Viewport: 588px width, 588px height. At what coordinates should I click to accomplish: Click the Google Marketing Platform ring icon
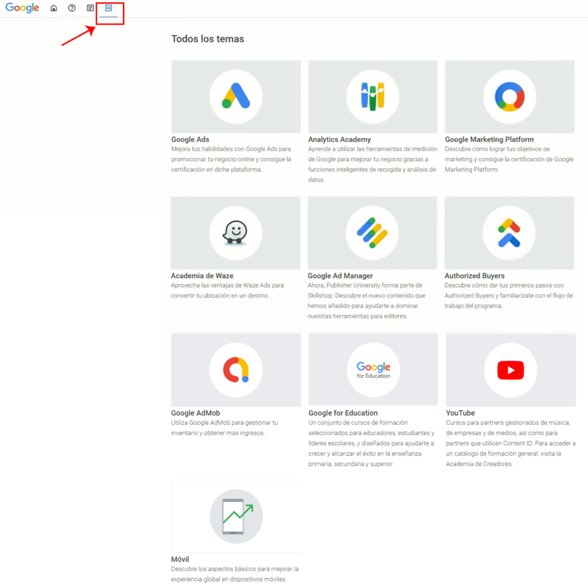coord(509,96)
